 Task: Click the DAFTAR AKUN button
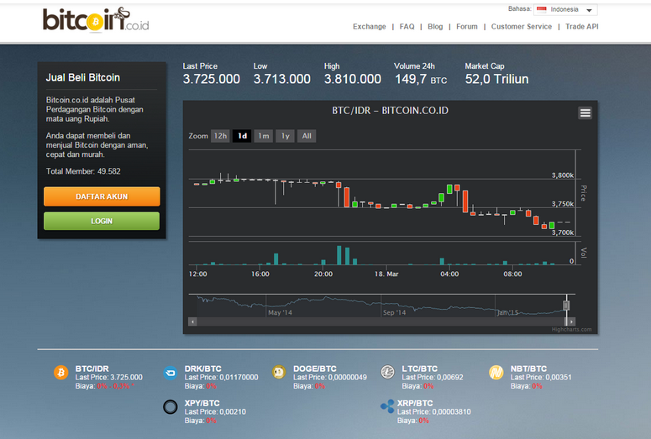(x=102, y=196)
